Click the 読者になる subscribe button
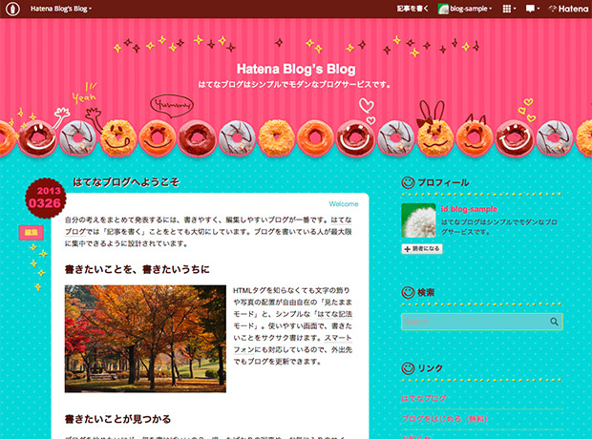Viewport: 592px width, 439px height. 422,249
